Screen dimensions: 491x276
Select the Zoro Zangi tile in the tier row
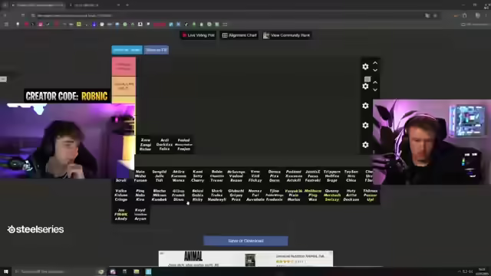(146, 145)
